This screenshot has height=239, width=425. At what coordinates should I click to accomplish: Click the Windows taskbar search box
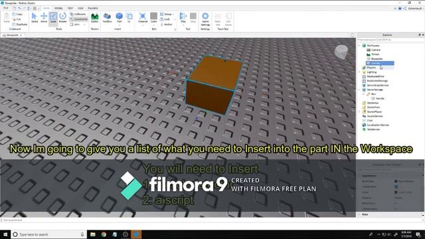48,234
